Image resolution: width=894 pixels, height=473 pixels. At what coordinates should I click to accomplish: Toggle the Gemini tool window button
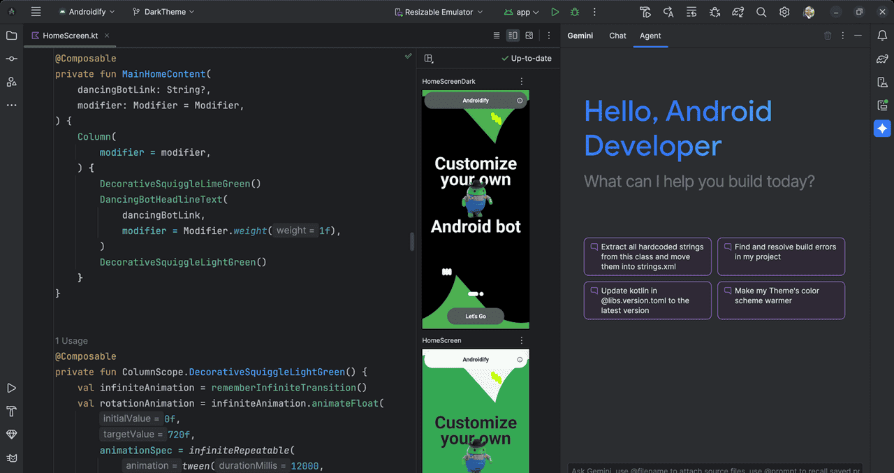pos(882,129)
